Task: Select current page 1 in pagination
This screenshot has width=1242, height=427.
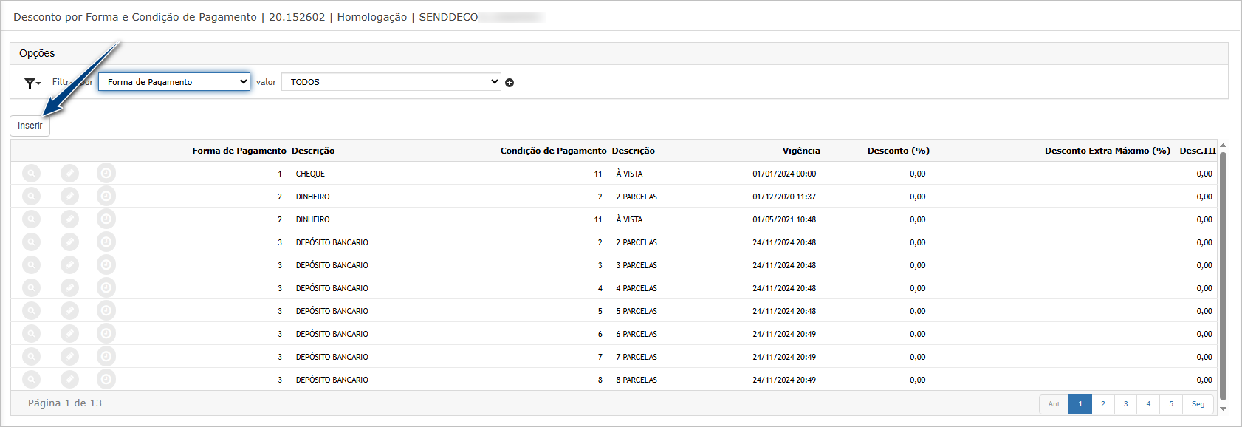Action: point(1080,404)
